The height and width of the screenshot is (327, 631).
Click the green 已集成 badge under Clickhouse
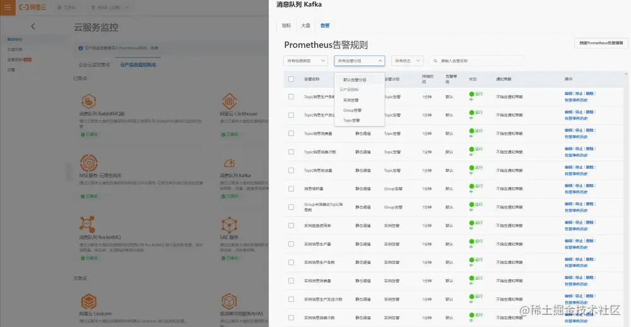230,134
